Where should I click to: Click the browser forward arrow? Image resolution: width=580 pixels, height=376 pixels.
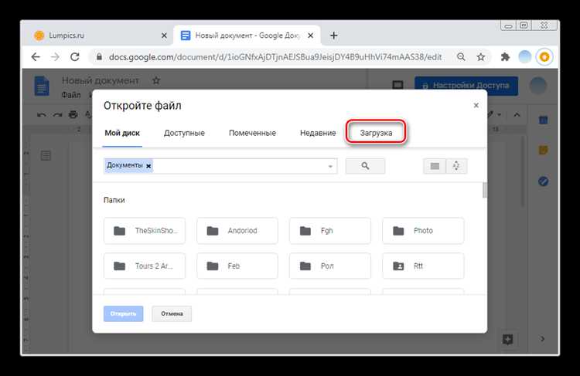tap(55, 57)
